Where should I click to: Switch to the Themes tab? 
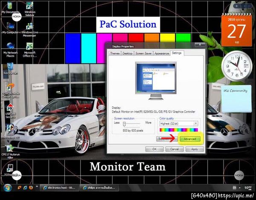[115, 53]
